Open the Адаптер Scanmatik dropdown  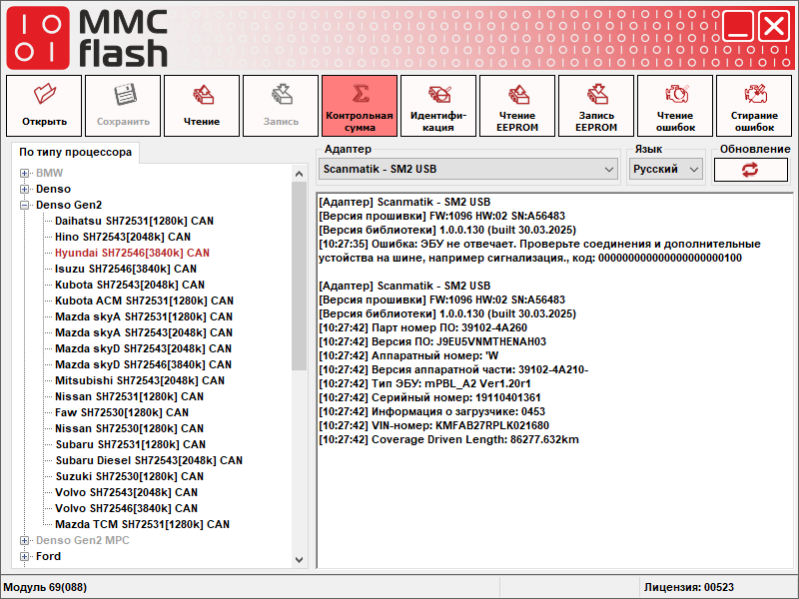(468, 169)
